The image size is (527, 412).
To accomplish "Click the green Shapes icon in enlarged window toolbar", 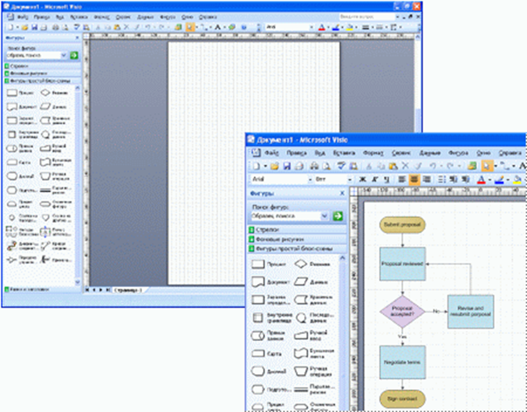I will tap(472, 166).
